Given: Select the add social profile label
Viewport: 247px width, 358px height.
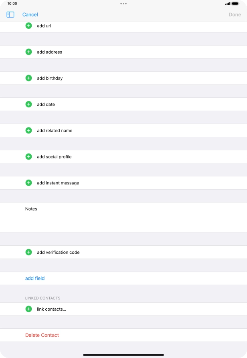Looking at the screenshot, I should click(x=54, y=157).
